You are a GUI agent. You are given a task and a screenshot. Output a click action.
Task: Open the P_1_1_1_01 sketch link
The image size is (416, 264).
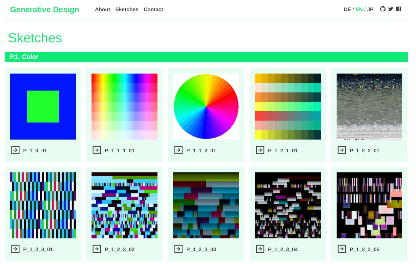[120, 151]
